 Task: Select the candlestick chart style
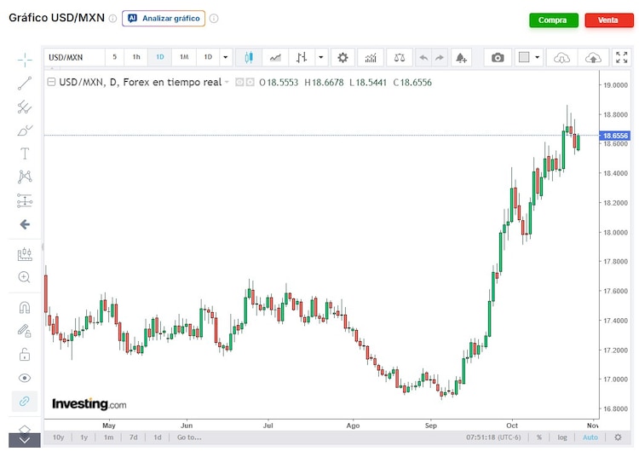249,57
